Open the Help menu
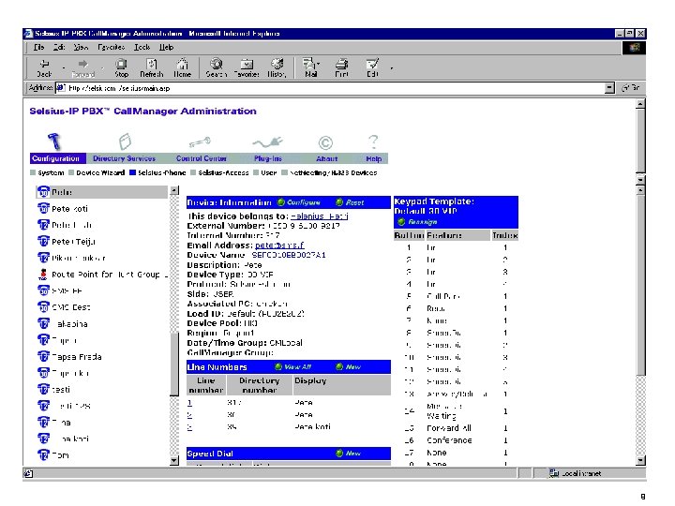The image size is (675, 506). [x=166, y=48]
